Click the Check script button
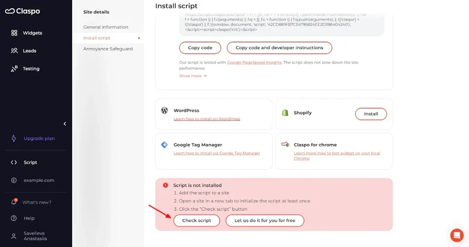Image resolution: width=469 pixels, height=247 pixels. tap(196, 221)
